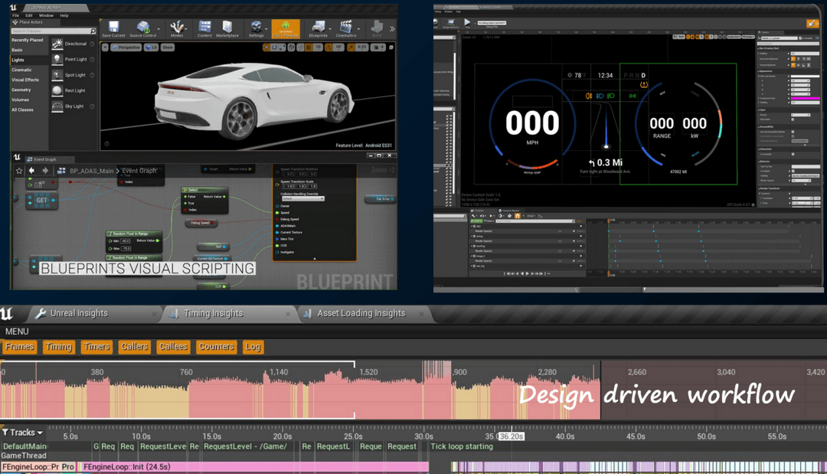This screenshot has height=474, width=827.
Task: Click the DPI Scale gear icon
Action: click(753, 204)
